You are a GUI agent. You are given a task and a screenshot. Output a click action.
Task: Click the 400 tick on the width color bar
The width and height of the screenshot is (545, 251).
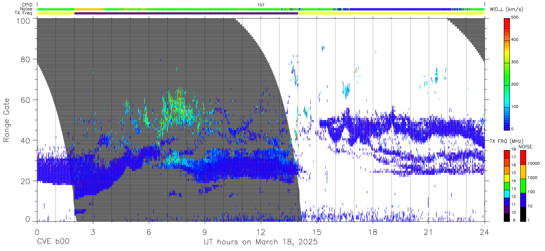[515, 40]
